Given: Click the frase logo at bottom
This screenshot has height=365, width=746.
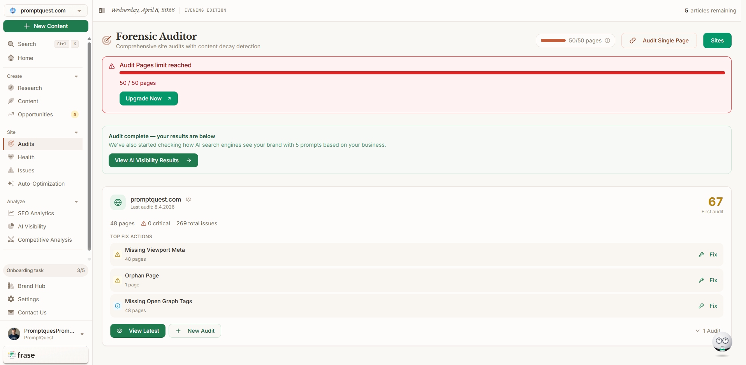Looking at the screenshot, I should 22,355.
